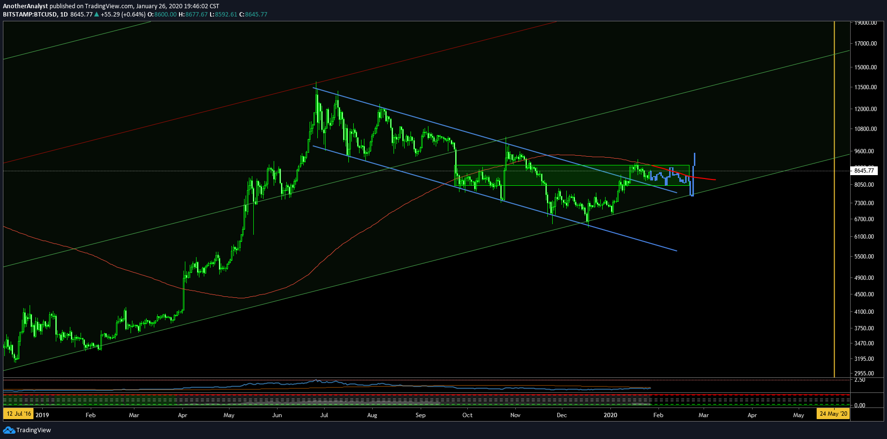Click the 6700.00 price axis label
The image size is (887, 439).
click(x=864, y=219)
